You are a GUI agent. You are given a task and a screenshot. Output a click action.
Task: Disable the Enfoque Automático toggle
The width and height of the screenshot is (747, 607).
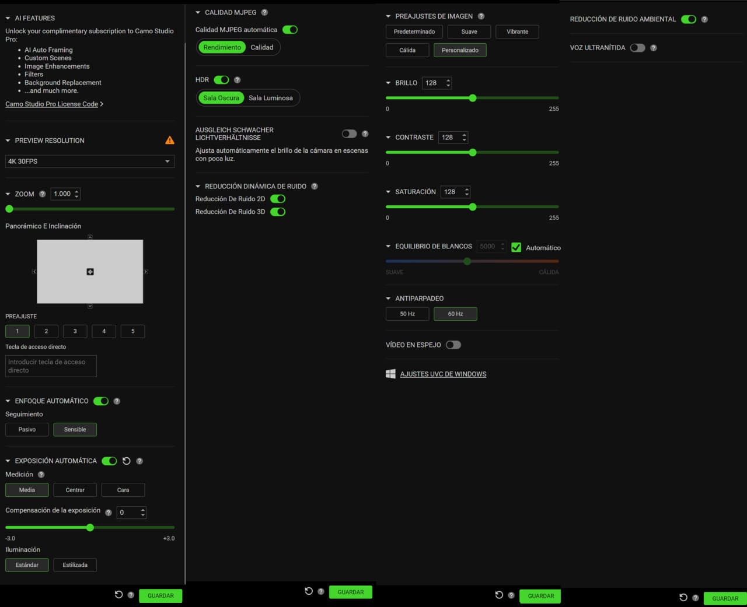click(101, 401)
